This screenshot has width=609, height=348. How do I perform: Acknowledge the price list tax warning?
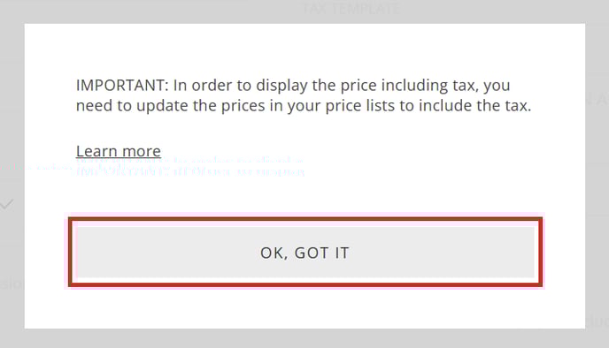(305, 253)
